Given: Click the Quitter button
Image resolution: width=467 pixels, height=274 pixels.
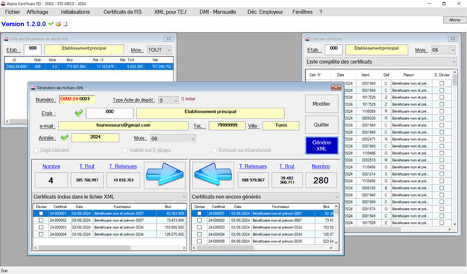Looking at the screenshot, I should tap(322, 125).
